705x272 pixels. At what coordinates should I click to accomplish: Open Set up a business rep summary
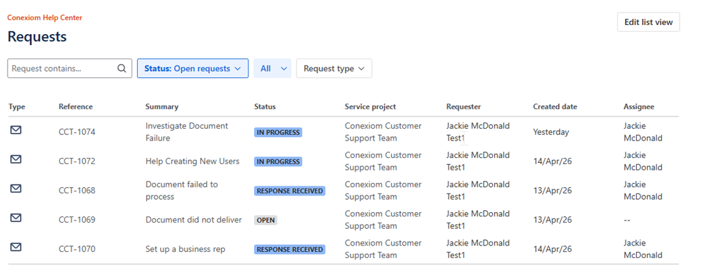click(x=185, y=249)
